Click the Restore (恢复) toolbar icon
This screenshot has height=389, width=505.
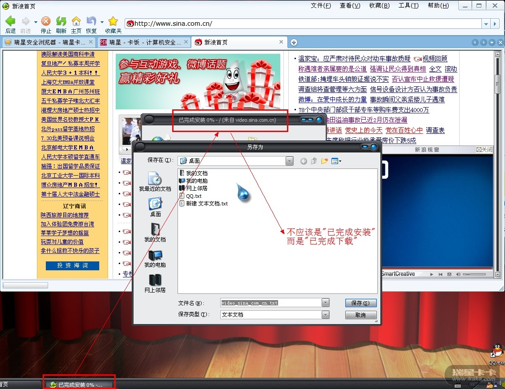point(92,21)
